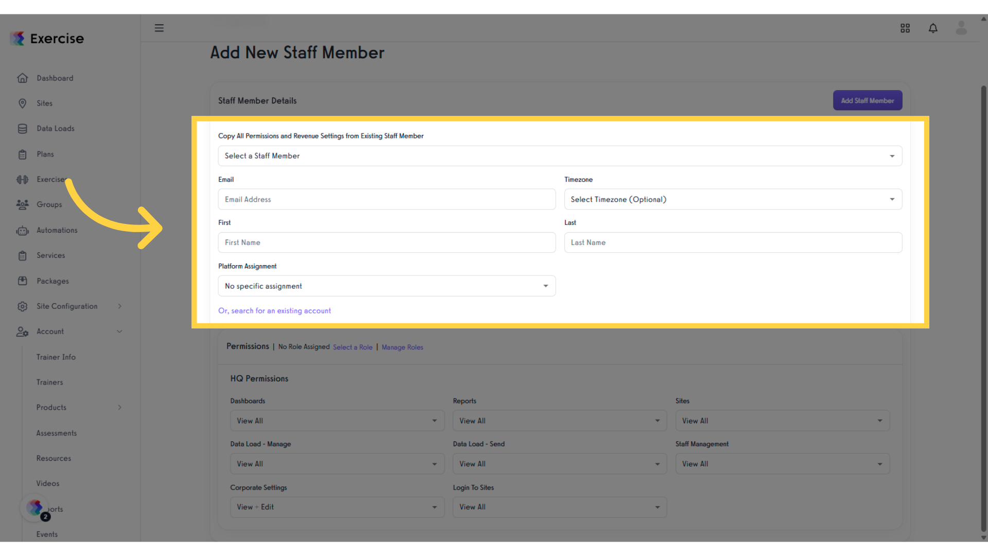
Task: Open the Corporate Settings dropdown
Action: click(337, 507)
